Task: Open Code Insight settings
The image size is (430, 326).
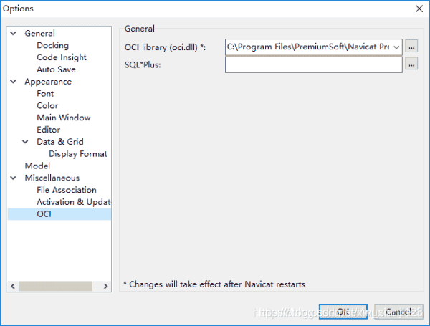Action: 62,57
